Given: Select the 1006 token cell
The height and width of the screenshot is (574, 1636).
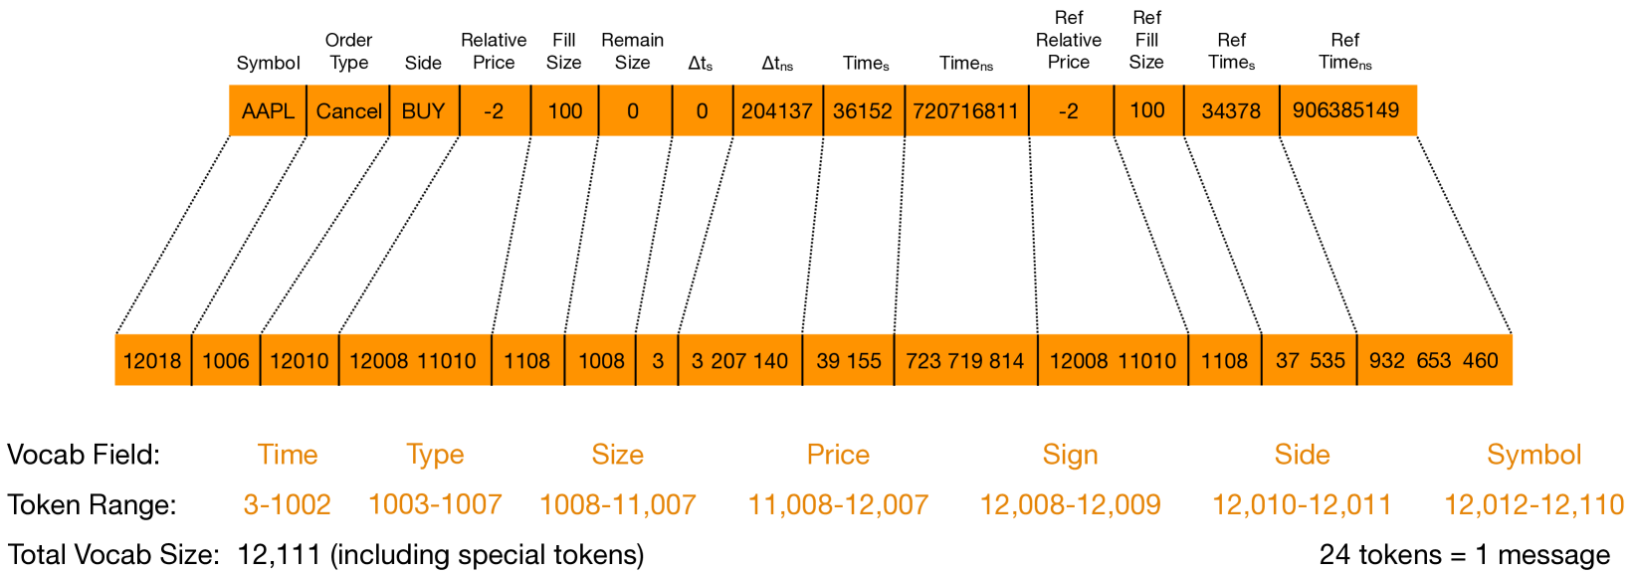Looking at the screenshot, I should tap(226, 360).
